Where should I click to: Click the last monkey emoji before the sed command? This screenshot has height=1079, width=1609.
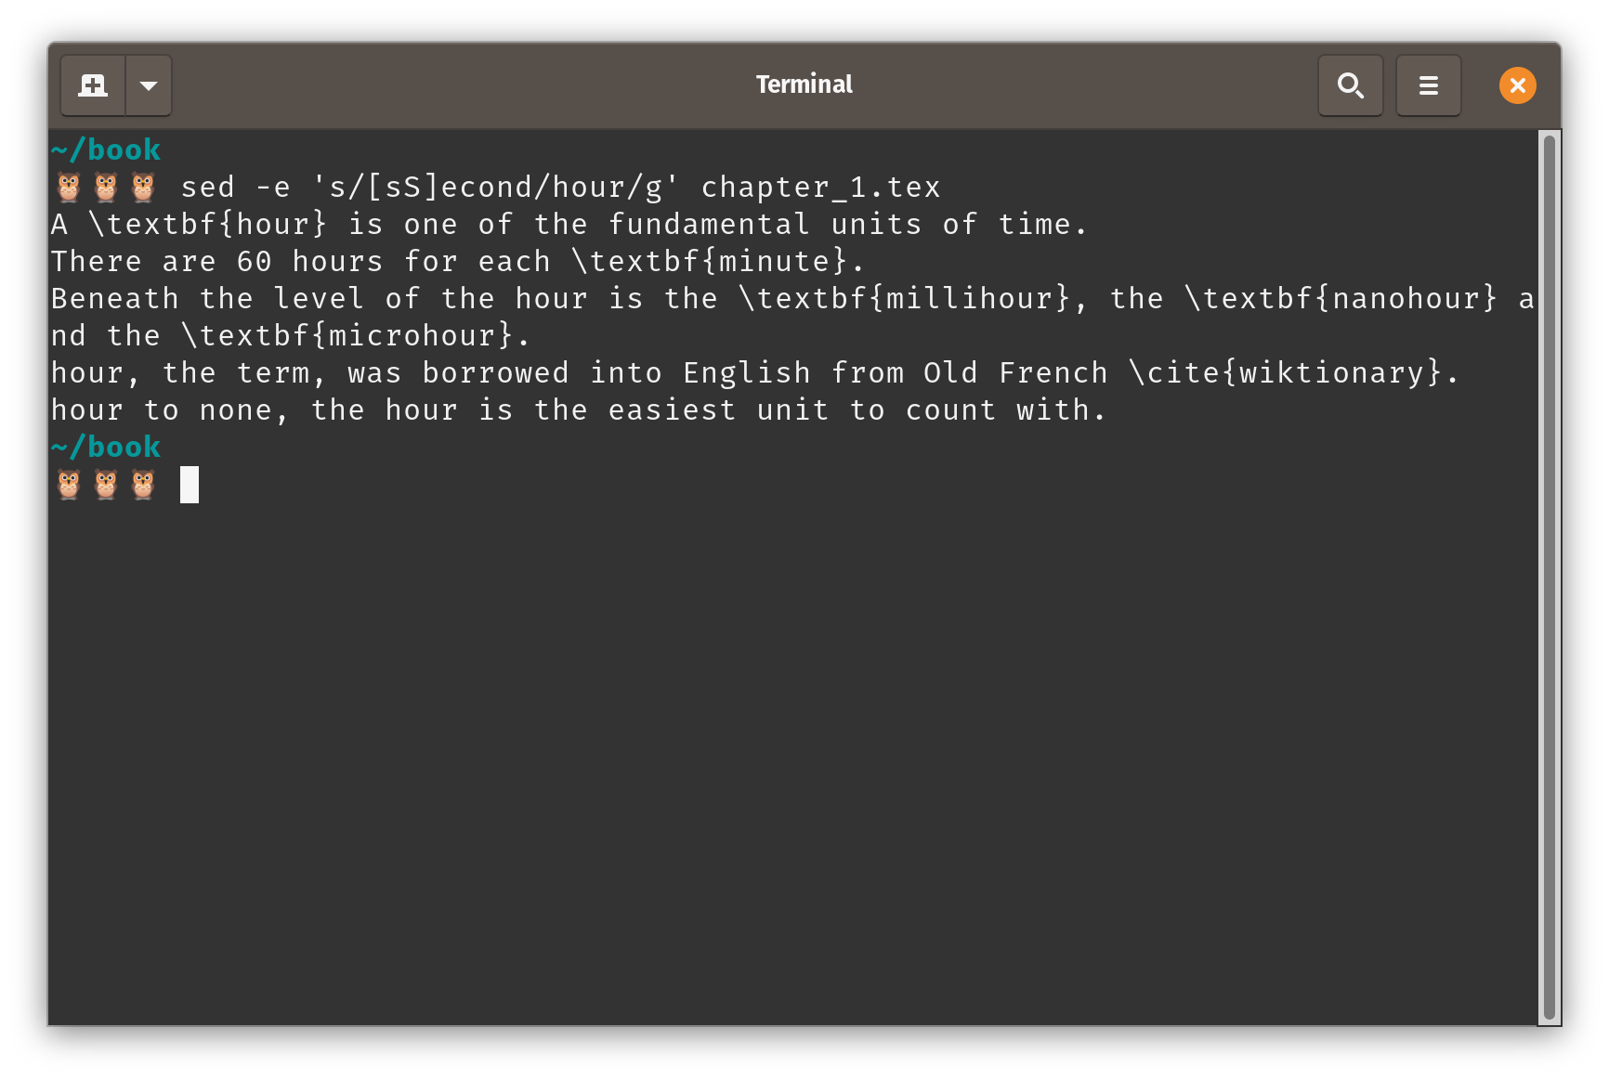[x=140, y=186]
